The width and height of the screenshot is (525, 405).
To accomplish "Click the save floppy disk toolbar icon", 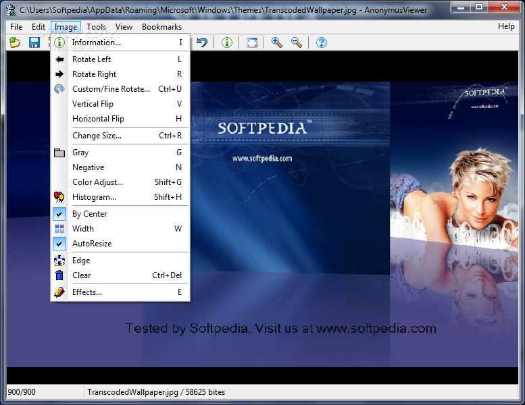I will point(34,43).
